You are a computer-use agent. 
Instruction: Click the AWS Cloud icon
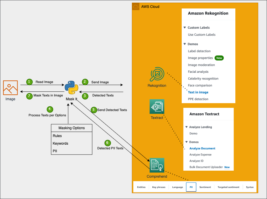click(136, 6)
